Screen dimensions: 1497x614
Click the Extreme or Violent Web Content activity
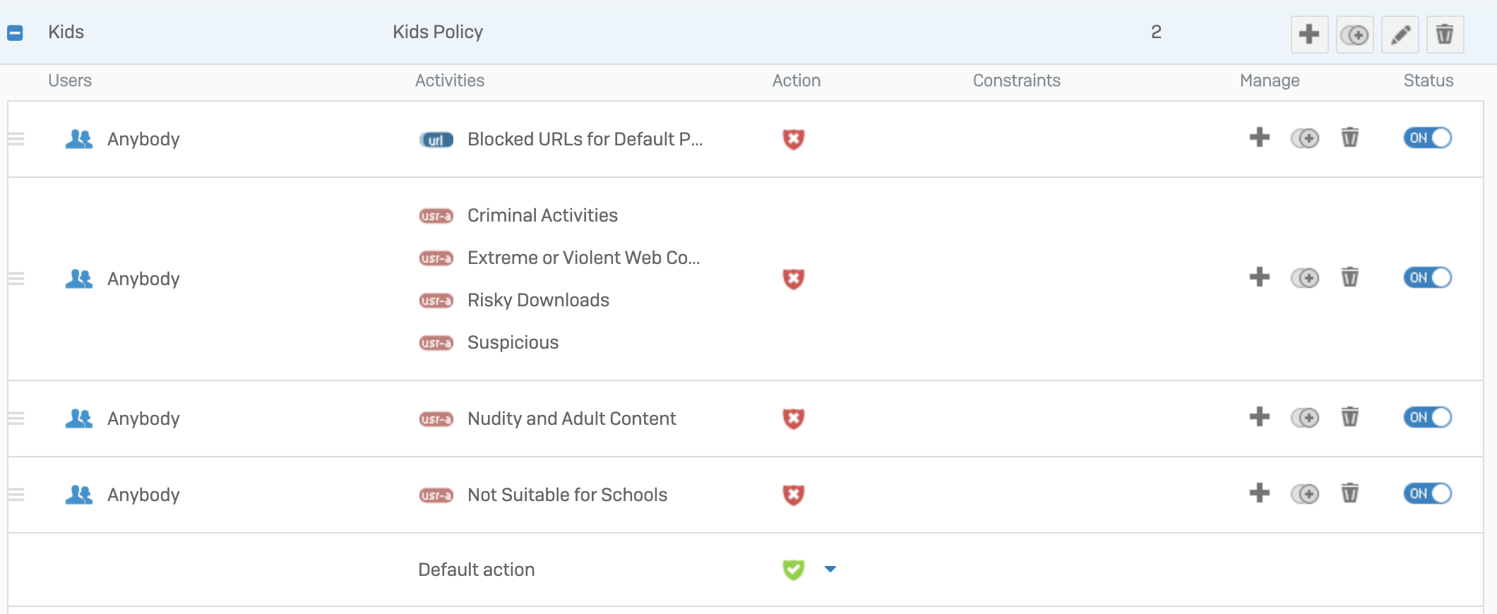pyautogui.click(x=583, y=258)
